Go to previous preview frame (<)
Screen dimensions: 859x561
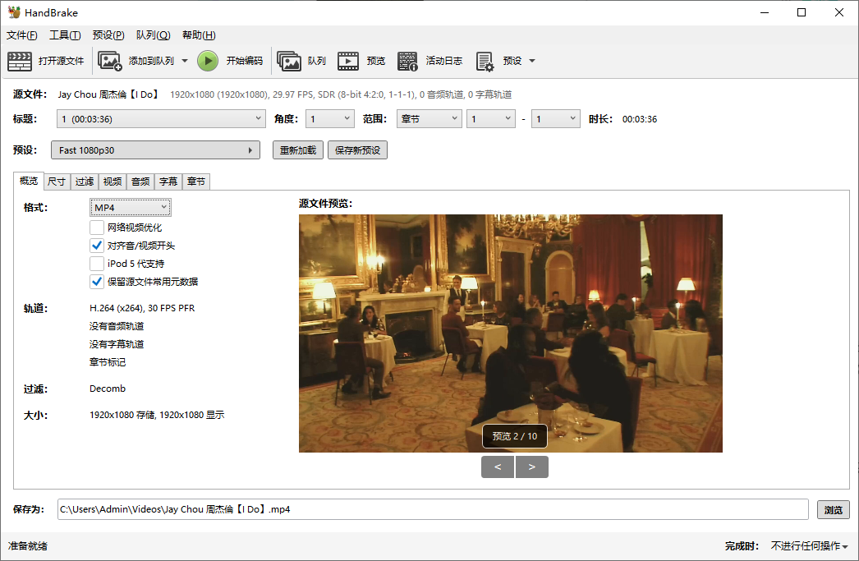(498, 467)
